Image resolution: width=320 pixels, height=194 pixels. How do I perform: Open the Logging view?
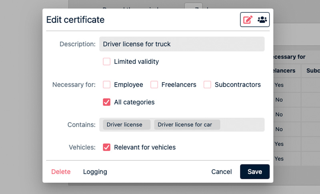coord(95,172)
